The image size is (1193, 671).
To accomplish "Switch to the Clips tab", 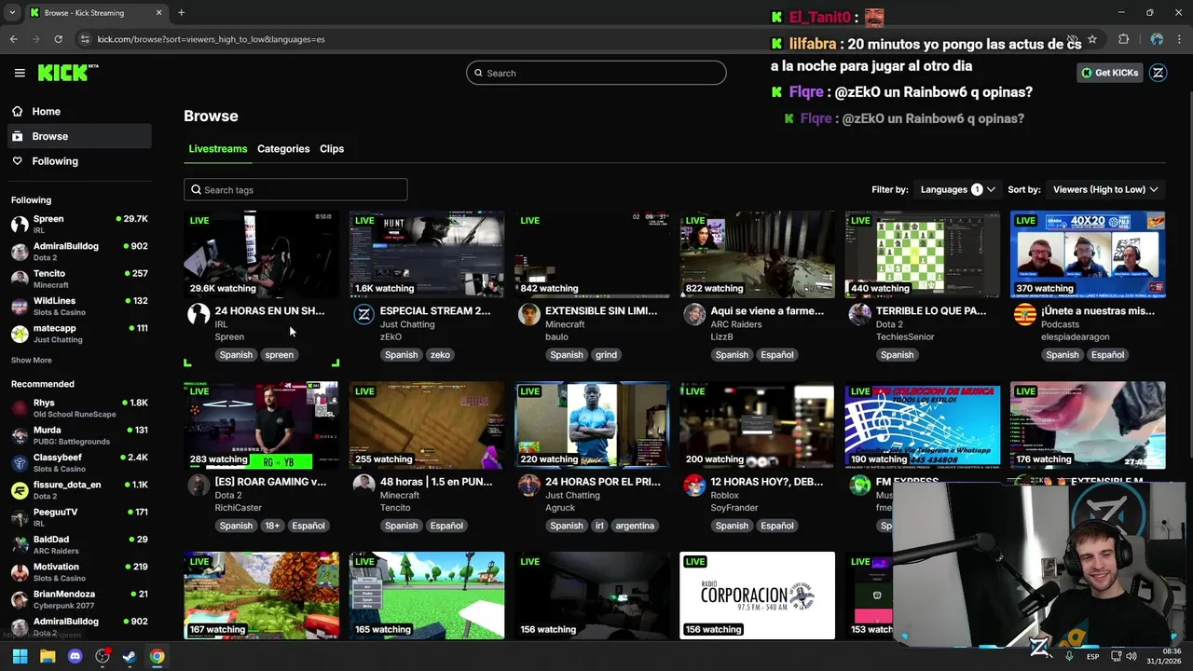I will click(332, 149).
